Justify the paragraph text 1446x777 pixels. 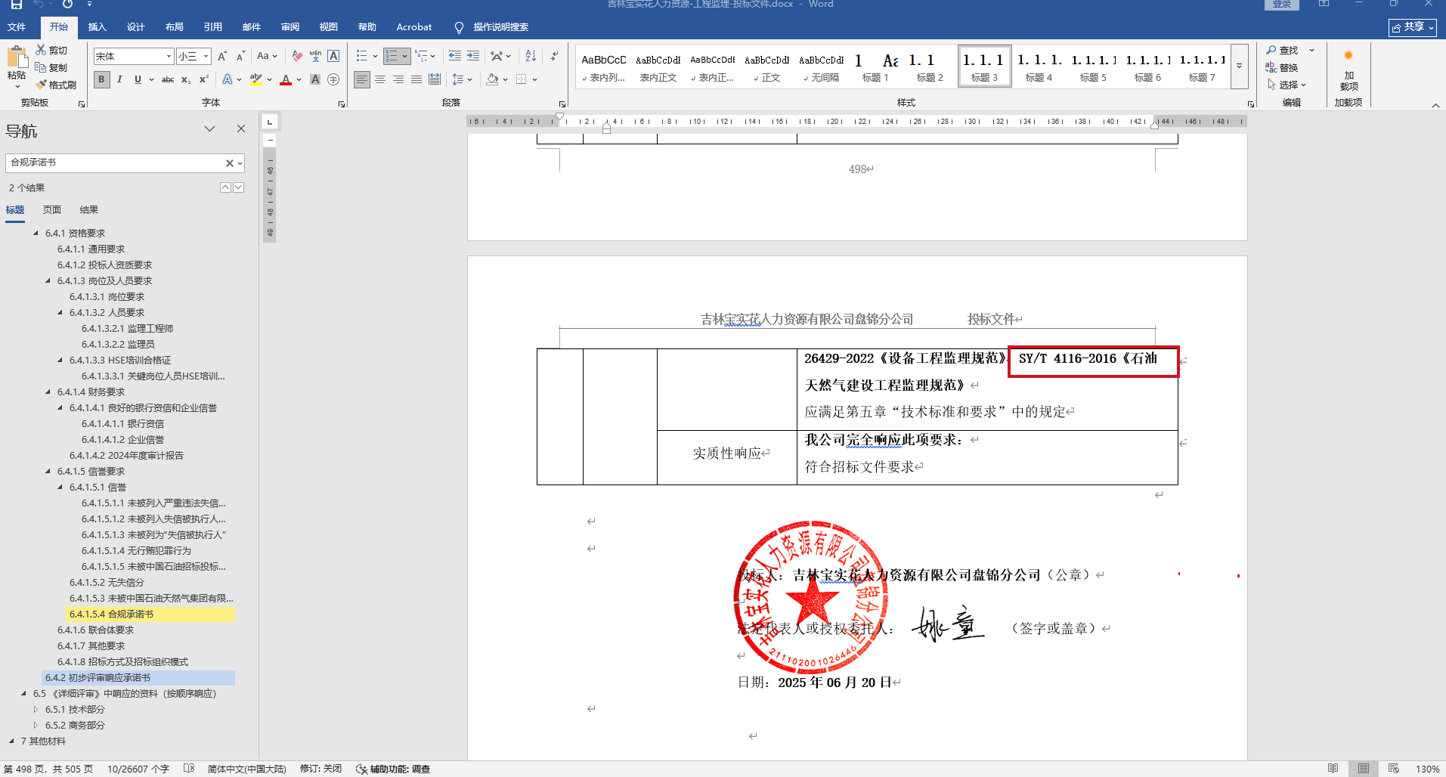(416, 79)
